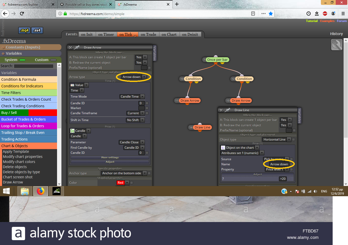The image size is (348, 245).
Task: Tick checkbox beside Color Red
Action: 132,183
